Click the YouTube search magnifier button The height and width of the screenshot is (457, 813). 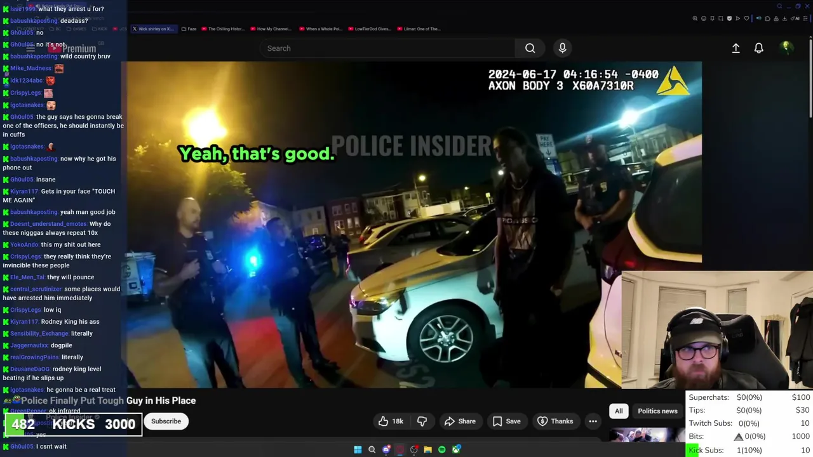point(530,48)
